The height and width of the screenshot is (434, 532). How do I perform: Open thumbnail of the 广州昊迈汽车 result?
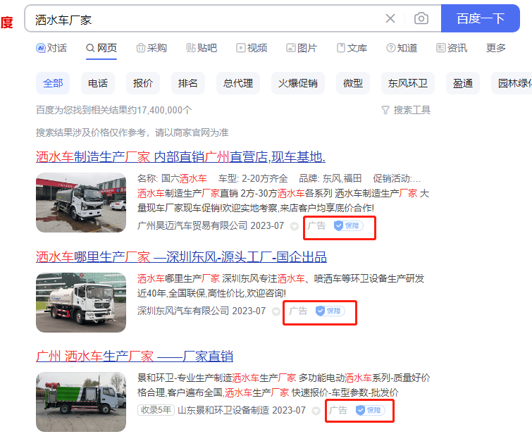tap(81, 203)
